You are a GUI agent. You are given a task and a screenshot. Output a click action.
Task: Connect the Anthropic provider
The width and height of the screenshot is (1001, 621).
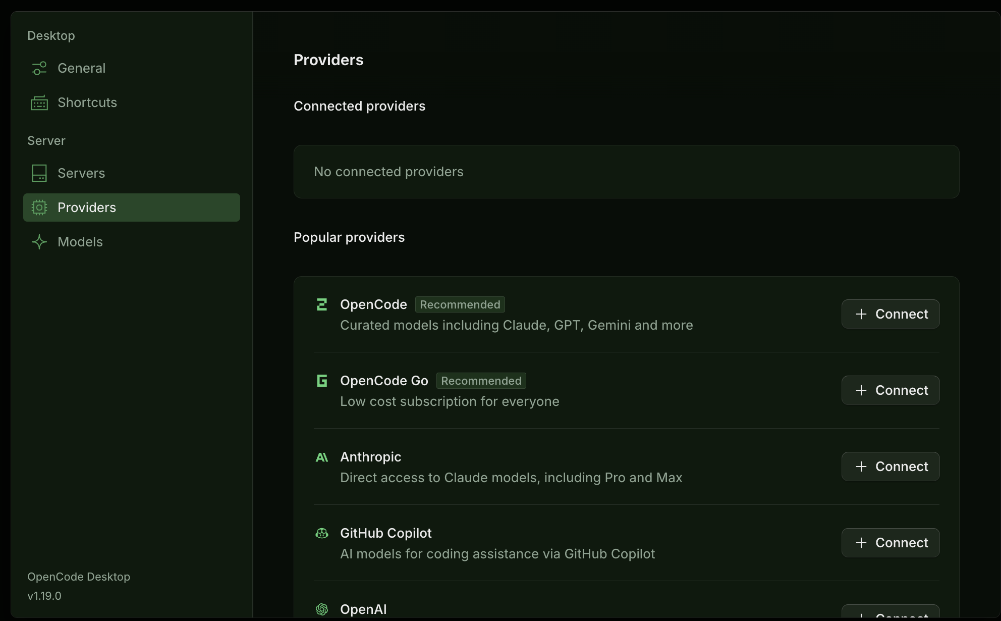pos(891,467)
